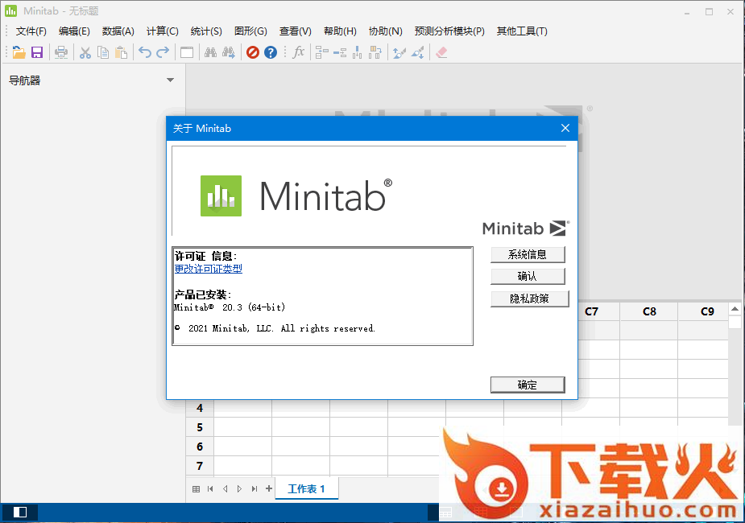This screenshot has width=745, height=523.
Task: Select worksheet row header 6
Action: (x=200, y=447)
